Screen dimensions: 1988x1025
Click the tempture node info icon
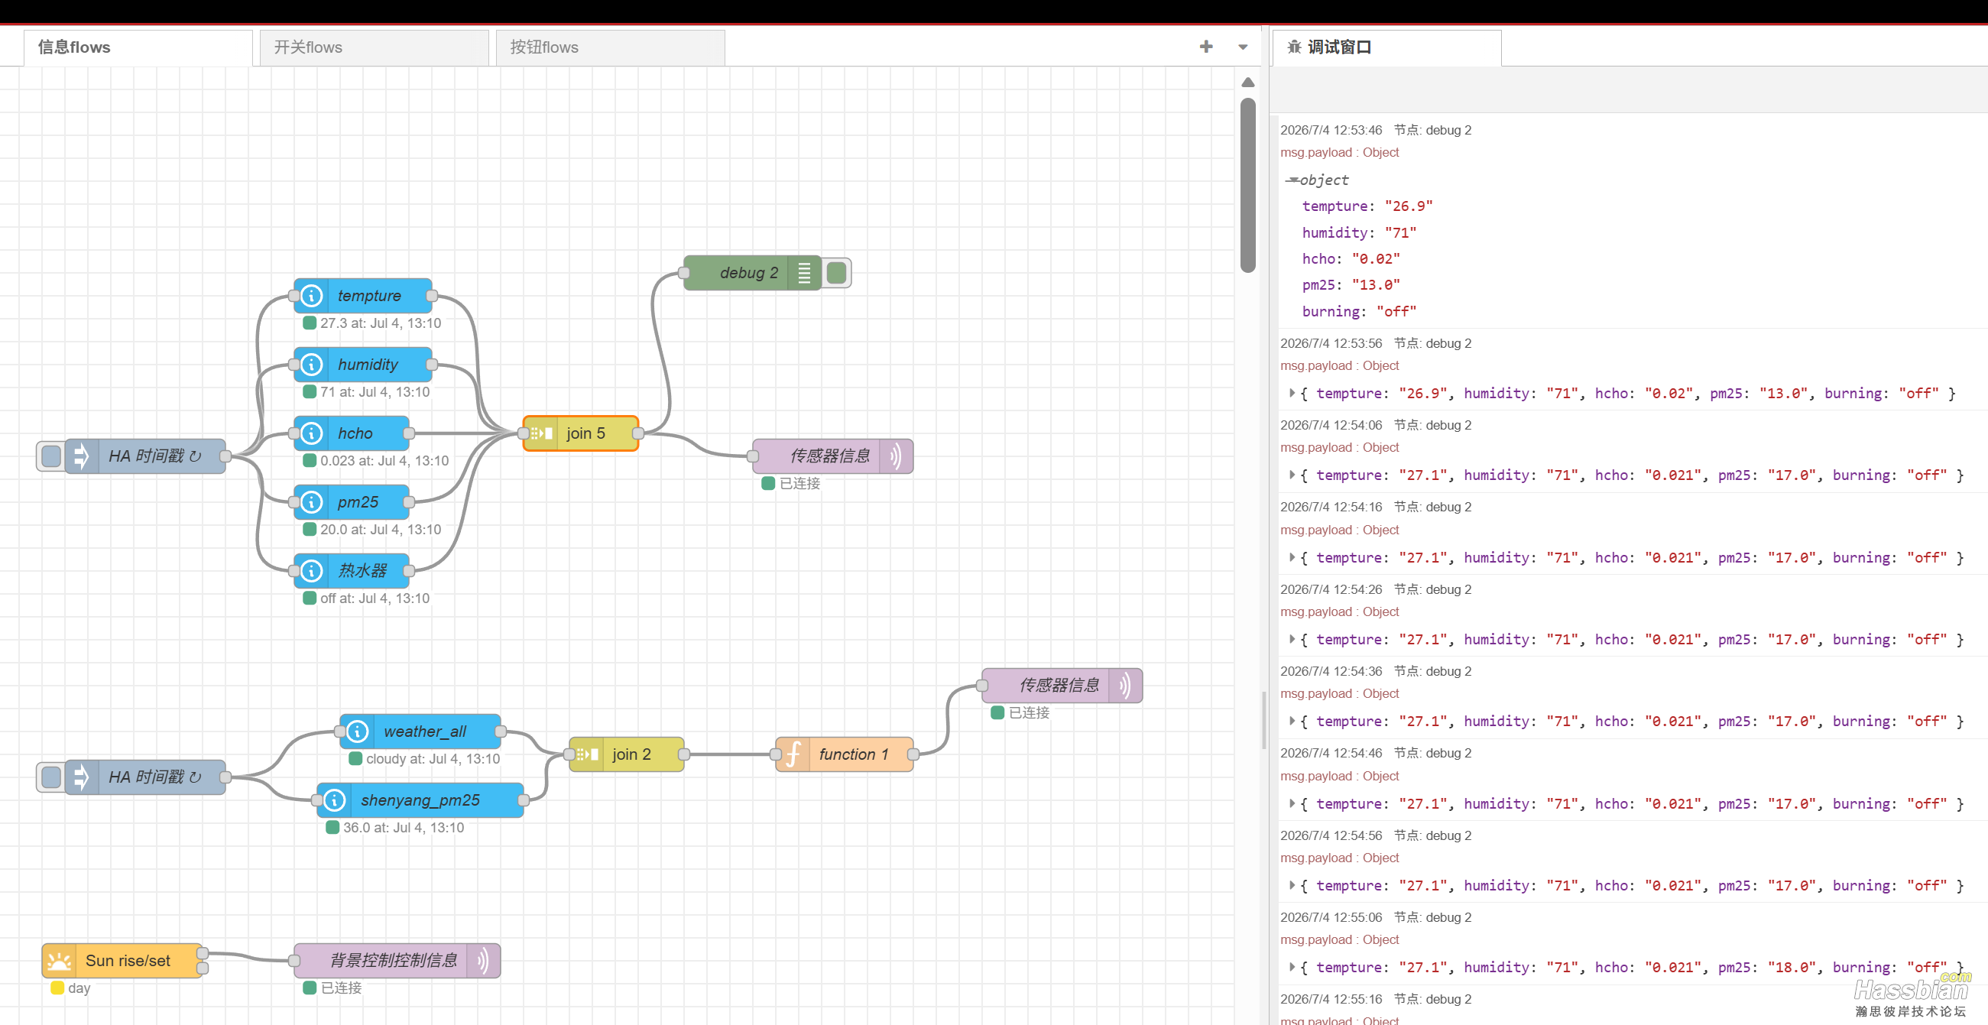pyautogui.click(x=312, y=296)
